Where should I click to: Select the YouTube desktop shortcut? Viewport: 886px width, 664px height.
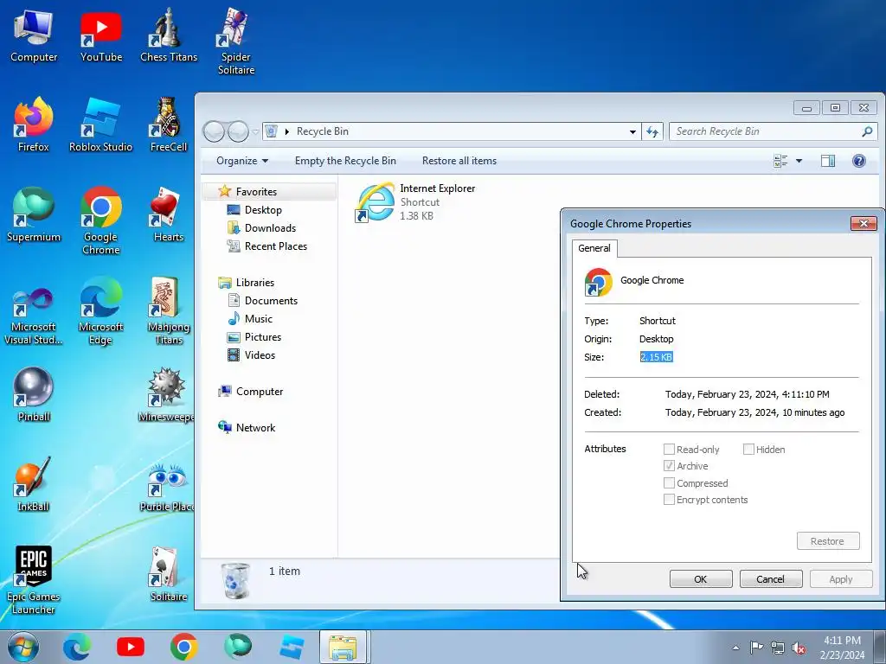pyautogui.click(x=101, y=35)
